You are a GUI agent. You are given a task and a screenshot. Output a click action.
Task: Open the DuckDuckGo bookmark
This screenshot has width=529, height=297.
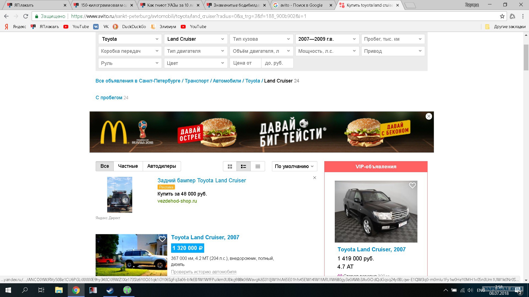point(129,27)
